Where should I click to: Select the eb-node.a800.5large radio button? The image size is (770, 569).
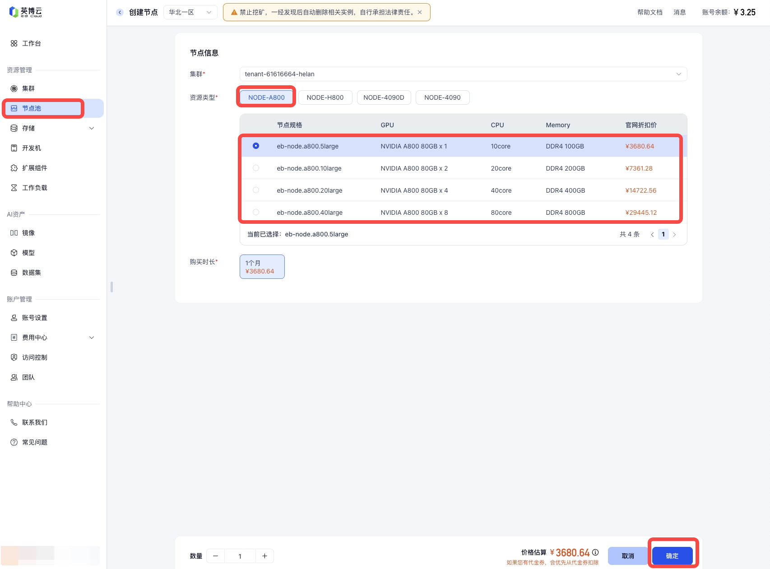point(256,146)
